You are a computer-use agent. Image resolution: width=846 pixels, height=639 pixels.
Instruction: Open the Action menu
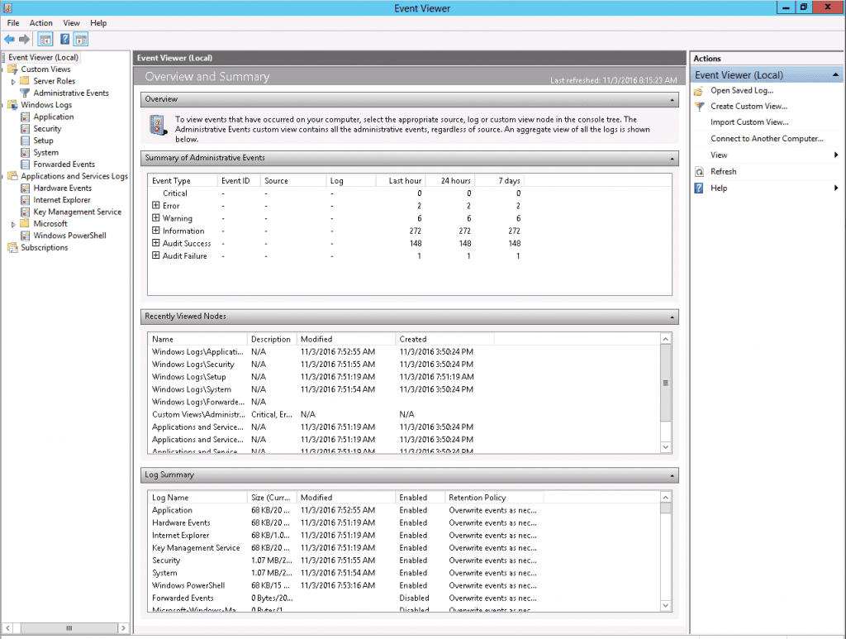coord(40,22)
